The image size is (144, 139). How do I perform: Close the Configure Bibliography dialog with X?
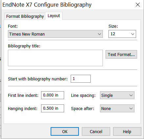(x=138, y=5)
